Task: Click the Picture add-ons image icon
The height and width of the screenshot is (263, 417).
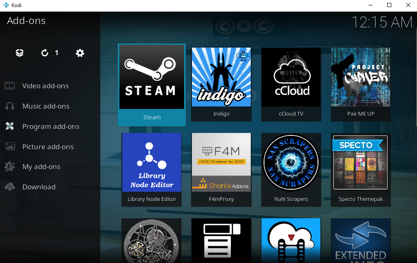Action: (x=10, y=146)
